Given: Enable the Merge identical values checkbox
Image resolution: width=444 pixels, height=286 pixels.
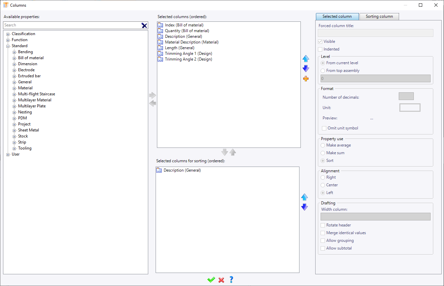Looking at the screenshot, I should [323, 233].
